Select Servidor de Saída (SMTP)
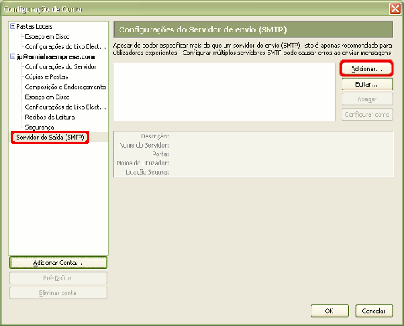Viewport: 404px width, 326px height. (x=50, y=138)
